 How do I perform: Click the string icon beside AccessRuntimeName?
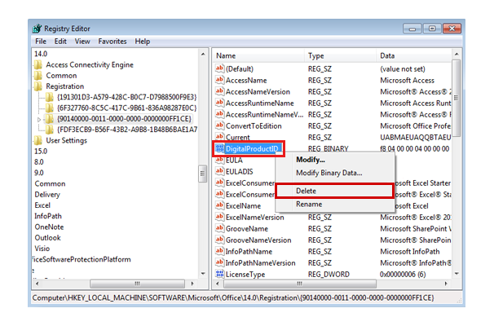pyautogui.click(x=219, y=103)
